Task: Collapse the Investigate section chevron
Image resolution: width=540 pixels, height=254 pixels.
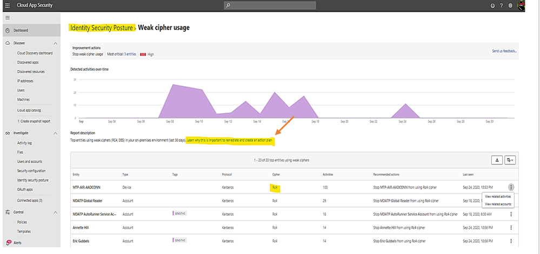Action: [x=56, y=133]
